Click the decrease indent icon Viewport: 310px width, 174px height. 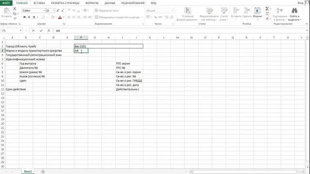click(x=85, y=17)
